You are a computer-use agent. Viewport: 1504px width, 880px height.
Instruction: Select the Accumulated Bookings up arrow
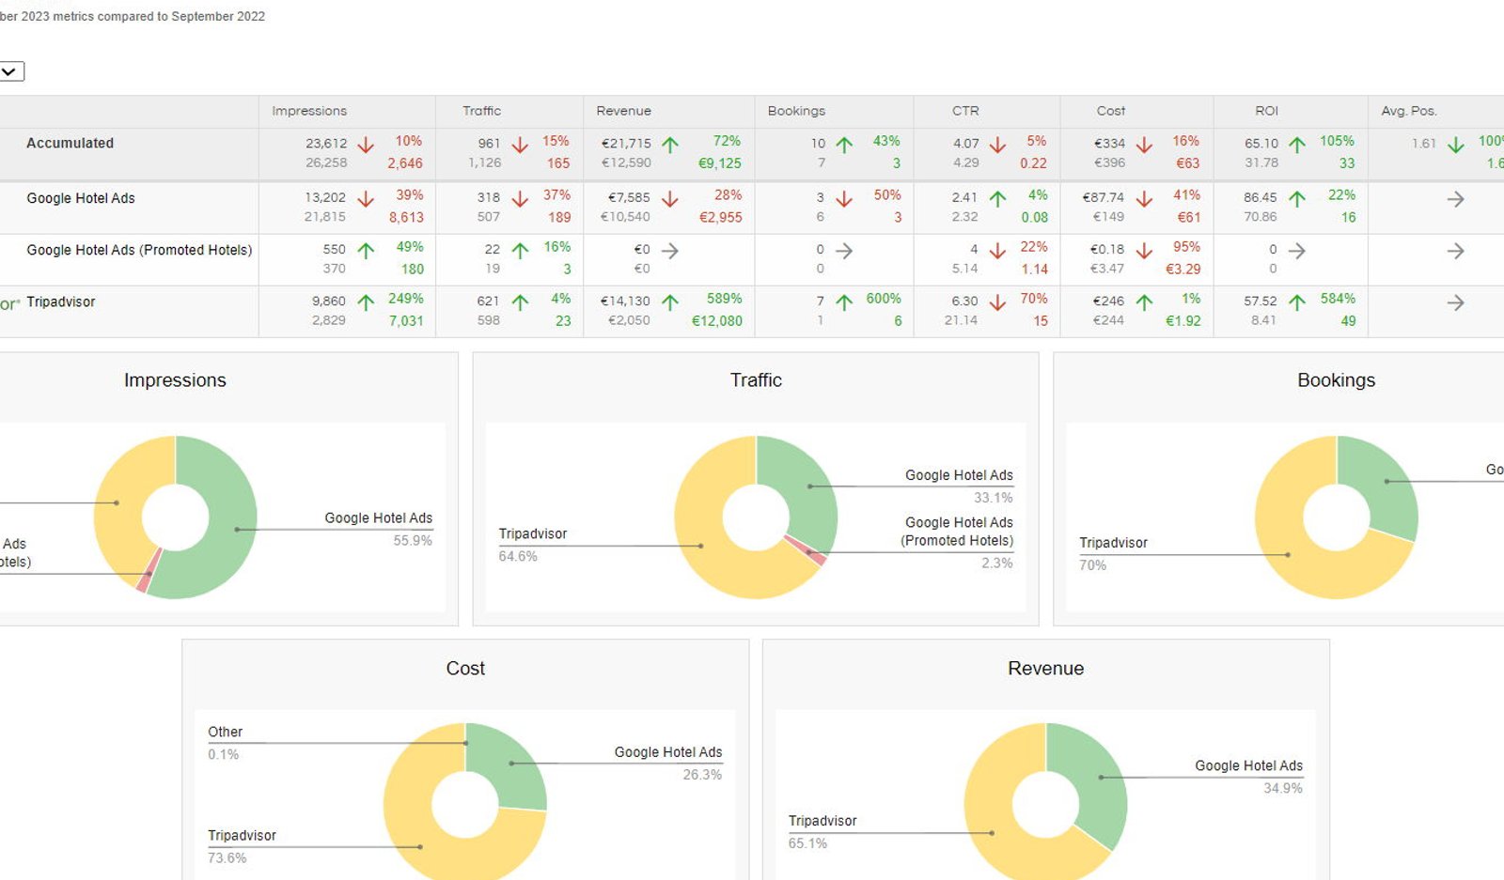click(x=844, y=145)
